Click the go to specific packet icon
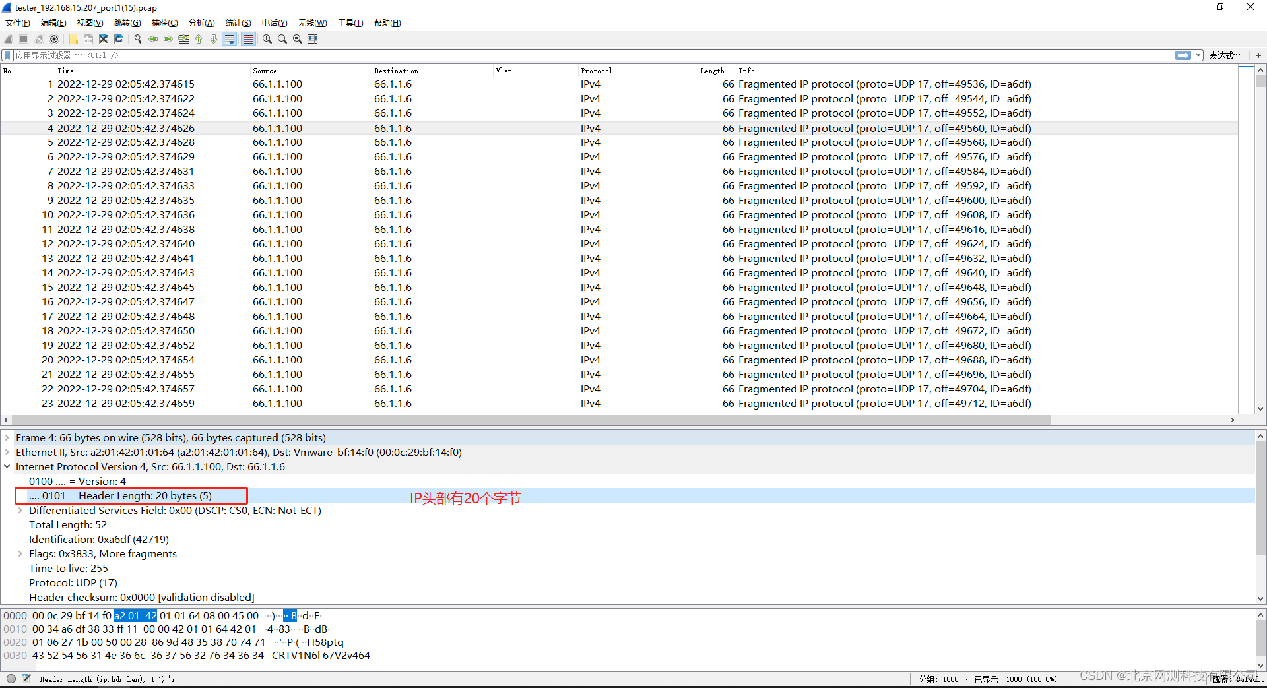 [x=183, y=39]
